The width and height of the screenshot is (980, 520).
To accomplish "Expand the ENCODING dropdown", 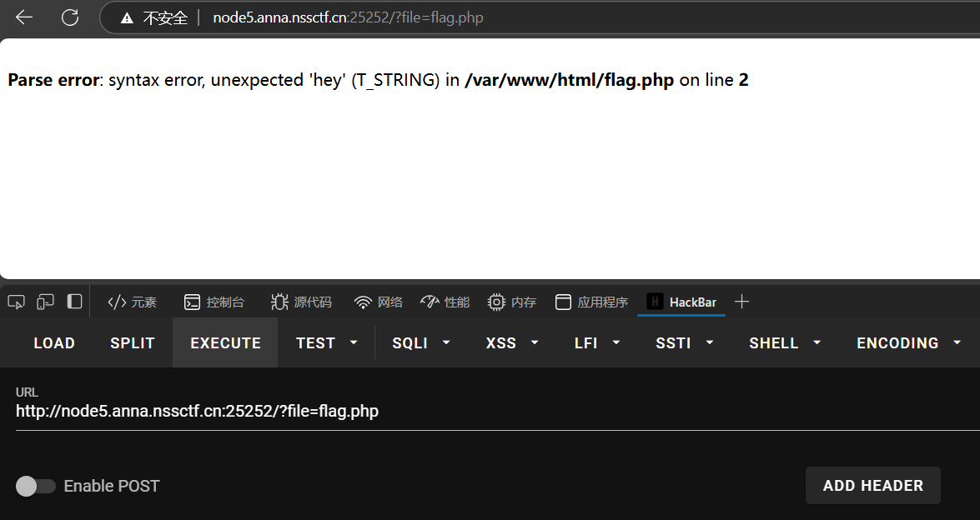I will click(x=908, y=342).
